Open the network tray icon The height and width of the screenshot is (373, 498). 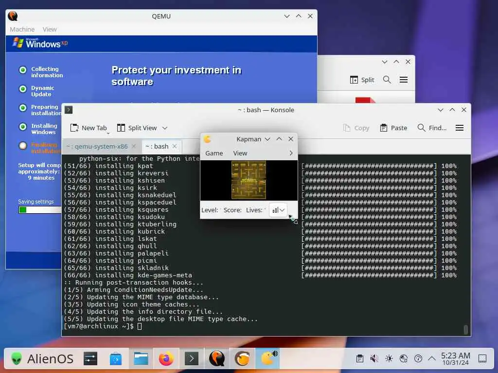click(404, 359)
